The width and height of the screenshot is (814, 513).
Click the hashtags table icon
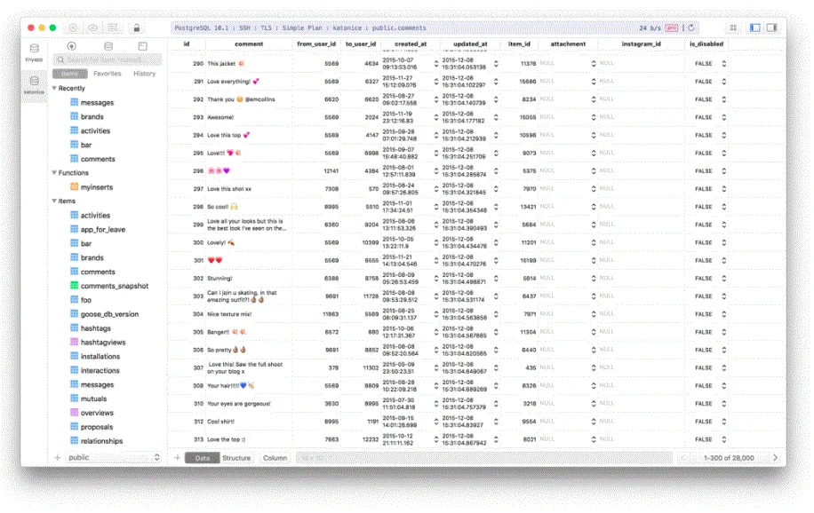75,328
